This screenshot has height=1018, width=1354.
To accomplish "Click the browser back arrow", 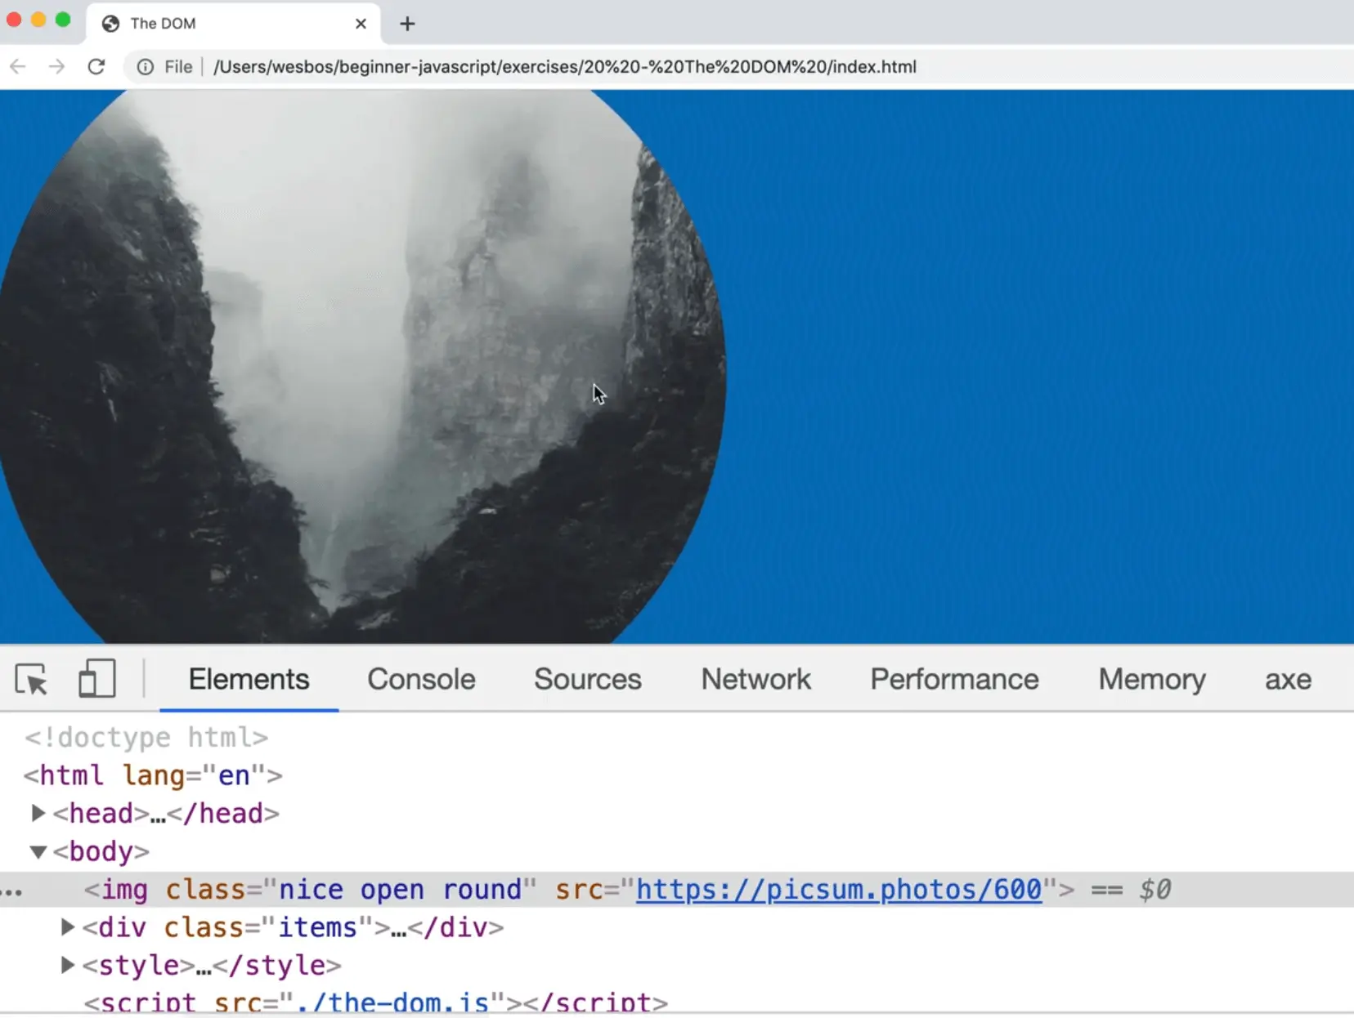I will point(18,67).
